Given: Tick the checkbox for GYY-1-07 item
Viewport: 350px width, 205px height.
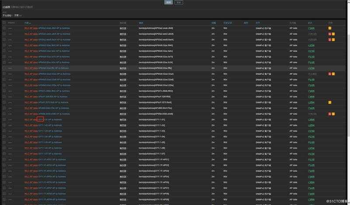Looking at the screenshot, I should click(x=4, y=154).
